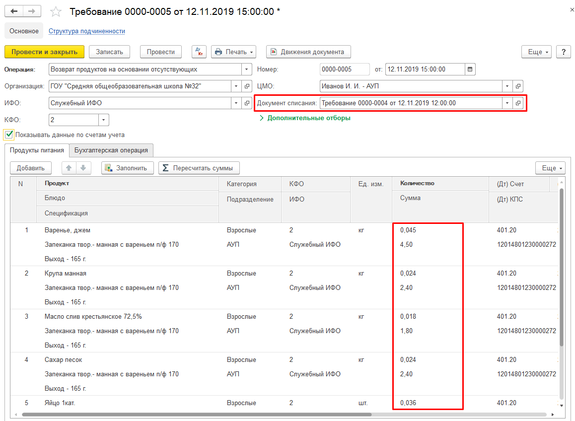Image resolution: width=575 pixels, height=421 pixels.
Task: Switch to Бухгалтерская операция tab
Action: tap(111, 150)
